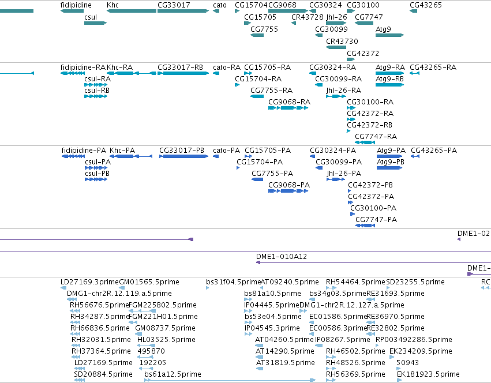
Task: Click the RH54464.5prime EST label
Action: click(x=355, y=282)
